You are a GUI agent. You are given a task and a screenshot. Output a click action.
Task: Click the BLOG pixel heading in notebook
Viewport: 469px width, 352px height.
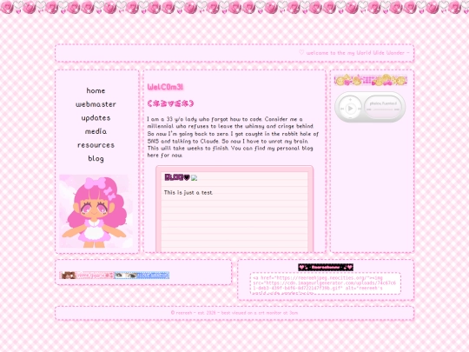(x=177, y=177)
